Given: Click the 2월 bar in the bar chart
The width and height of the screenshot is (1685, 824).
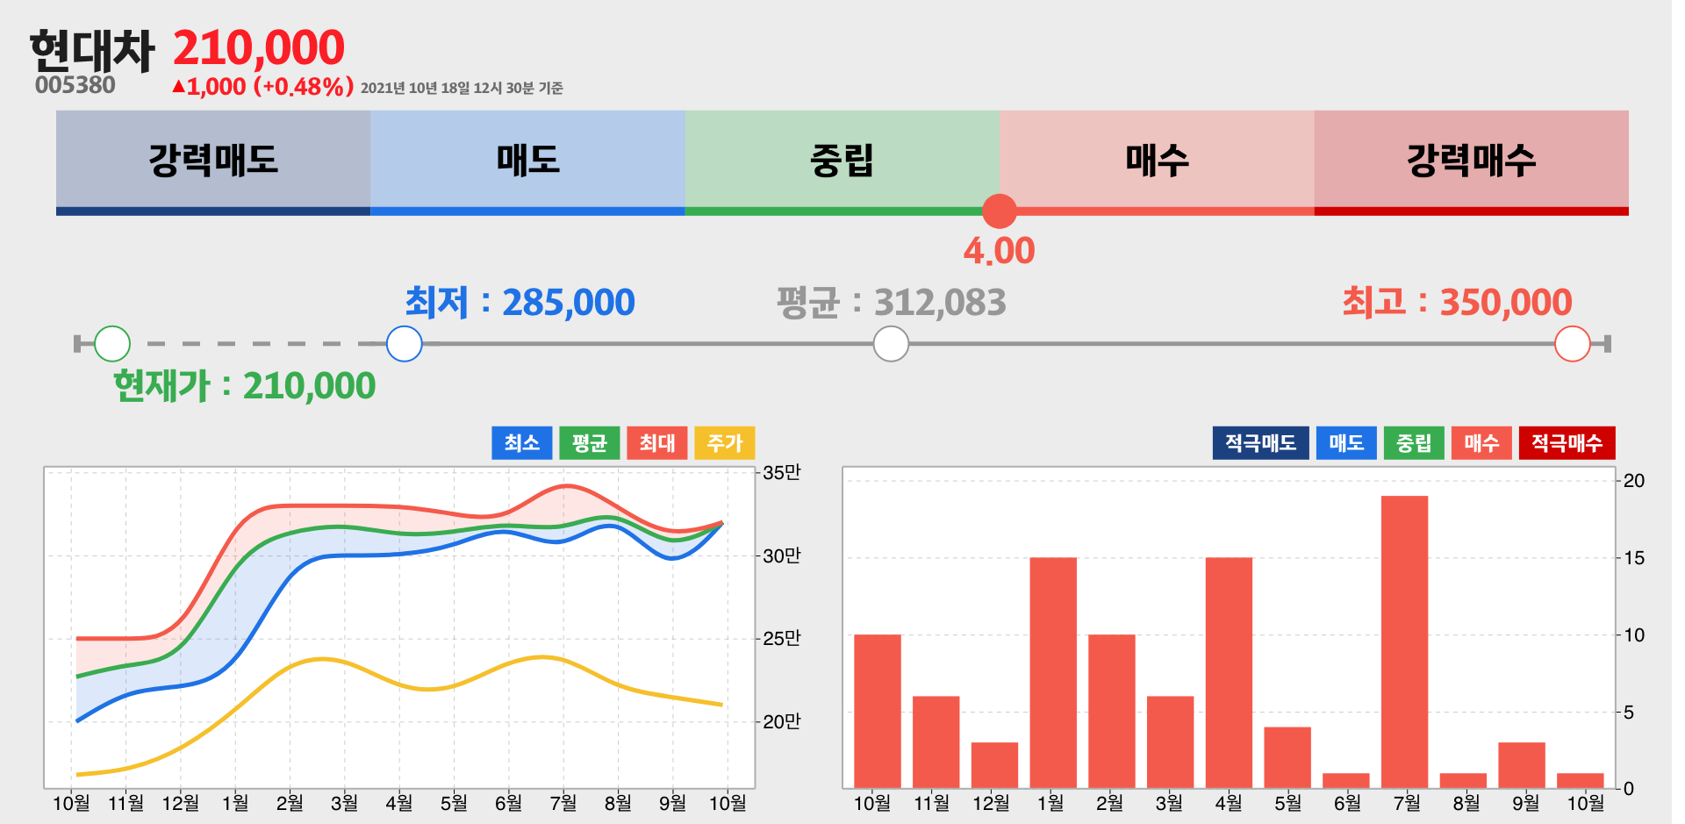Looking at the screenshot, I should click(x=1112, y=711).
